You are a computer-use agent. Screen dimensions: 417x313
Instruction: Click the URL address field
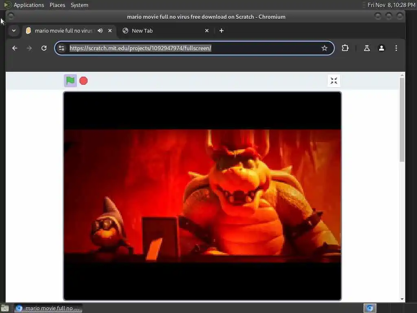[194, 48]
